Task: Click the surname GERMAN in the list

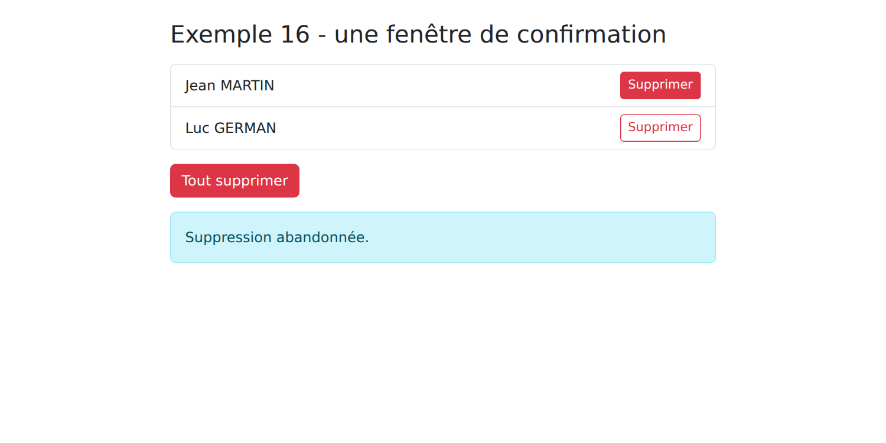Action: click(245, 128)
